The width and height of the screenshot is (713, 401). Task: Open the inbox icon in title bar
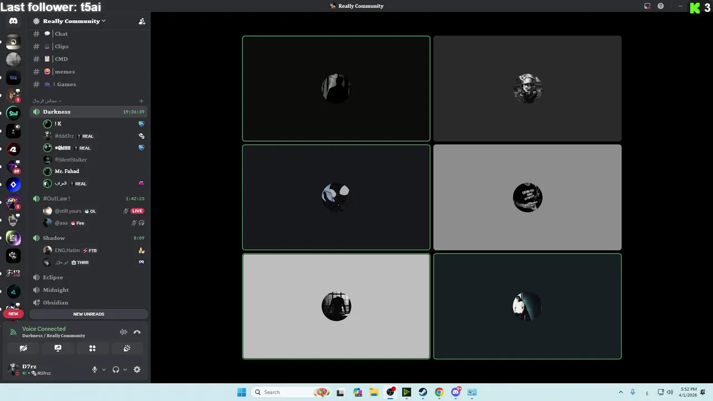coord(647,6)
